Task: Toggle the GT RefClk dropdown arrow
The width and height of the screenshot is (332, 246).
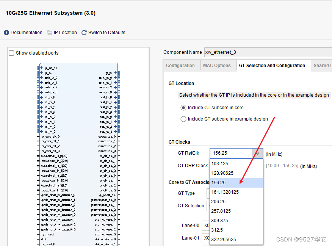Action: [x=258, y=154]
